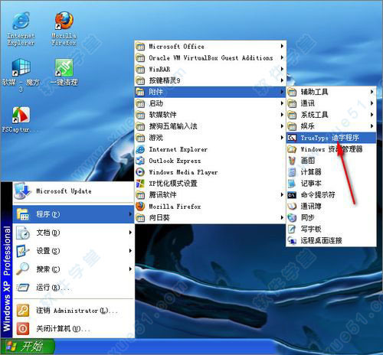This screenshot has height=355, width=383.
Task: Click the Mozilla Firefox icon in programs menu
Action: pos(140,207)
